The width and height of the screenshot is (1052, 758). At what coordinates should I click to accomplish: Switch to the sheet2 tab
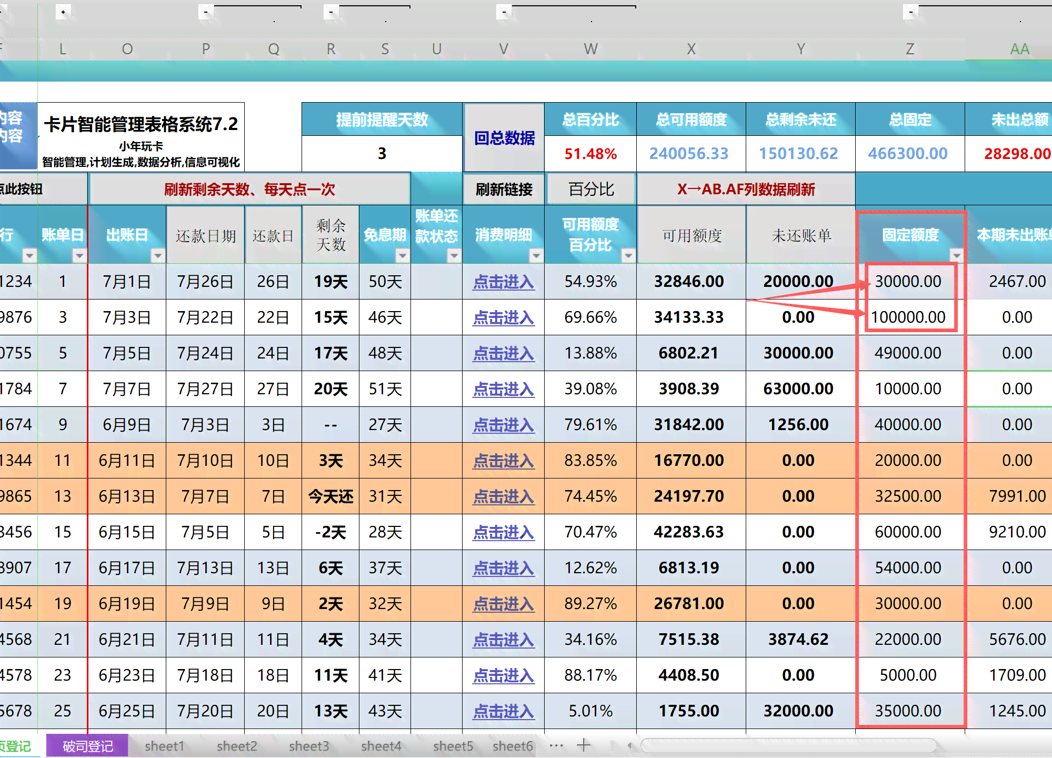click(x=237, y=746)
